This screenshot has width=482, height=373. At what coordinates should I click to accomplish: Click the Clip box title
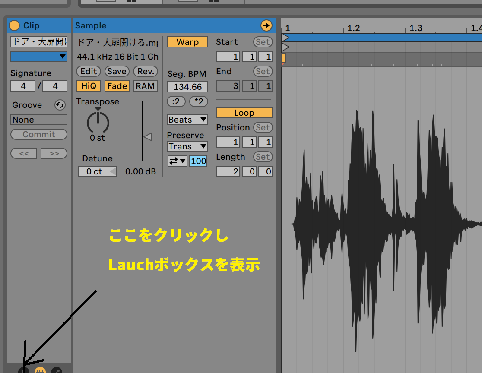pyautogui.click(x=32, y=25)
